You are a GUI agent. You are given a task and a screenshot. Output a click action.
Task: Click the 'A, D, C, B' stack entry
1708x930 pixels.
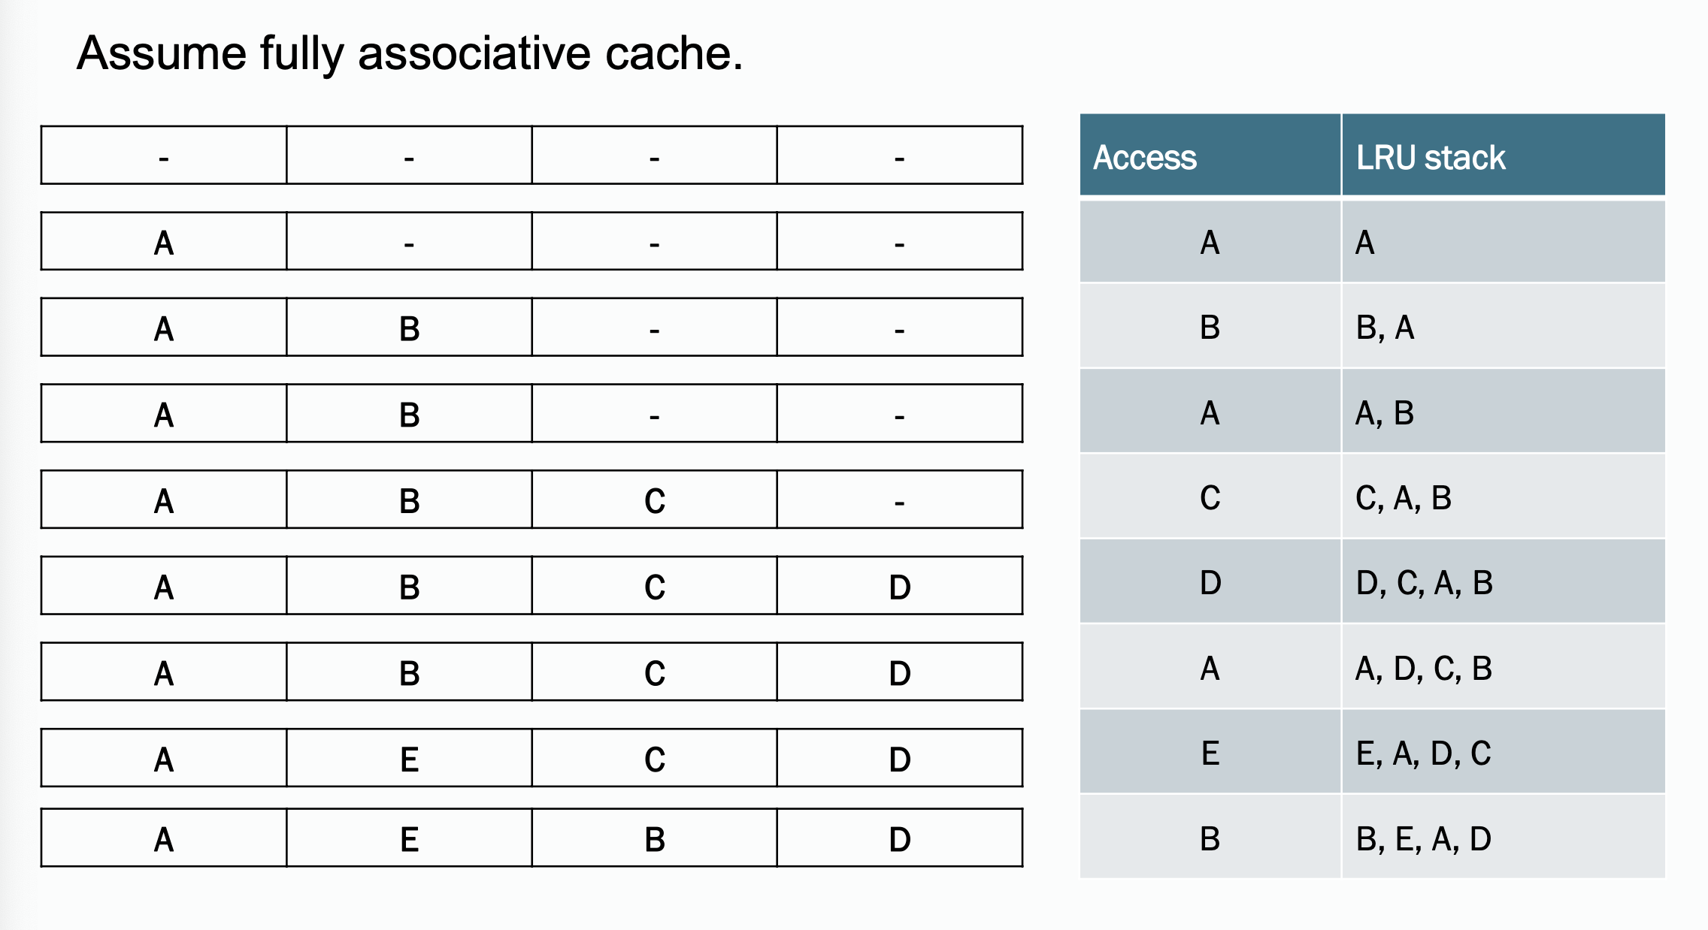1504,668
